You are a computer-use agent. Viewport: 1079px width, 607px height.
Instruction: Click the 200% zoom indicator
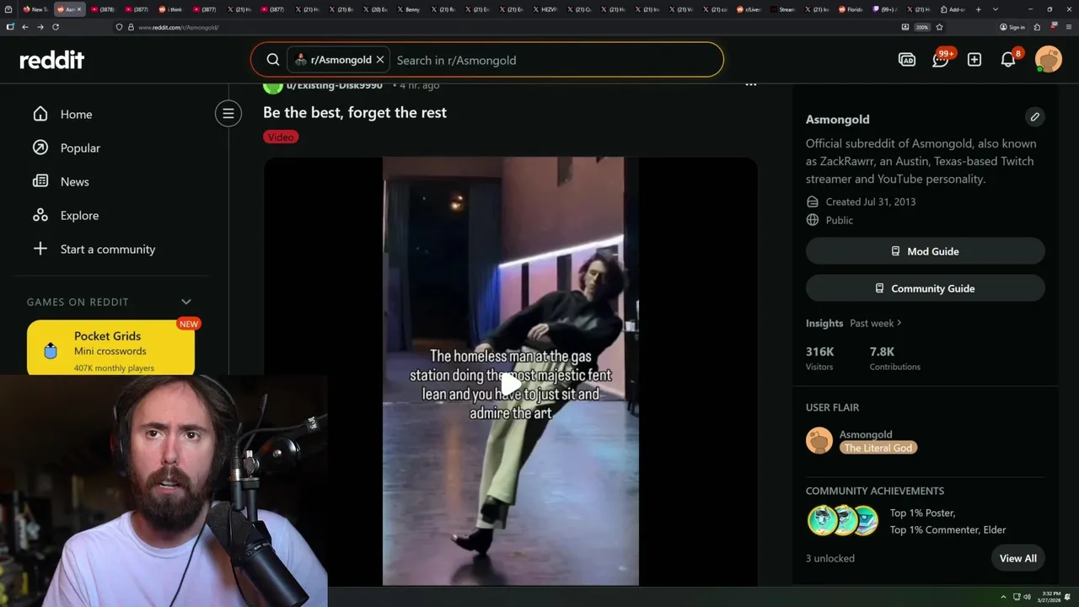click(x=922, y=27)
